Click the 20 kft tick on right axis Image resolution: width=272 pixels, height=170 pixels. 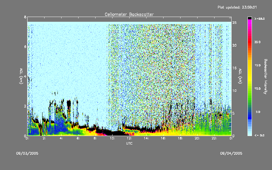[x=234, y=45]
